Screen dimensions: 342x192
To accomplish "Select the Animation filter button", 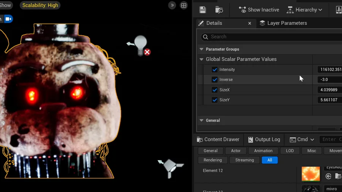I will pyautogui.click(x=263, y=151).
